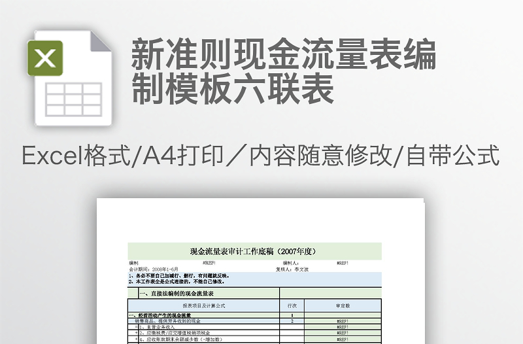Screen dimensions: 523x344
Task: Click #REF! value next to 编制人
Action: point(343,264)
